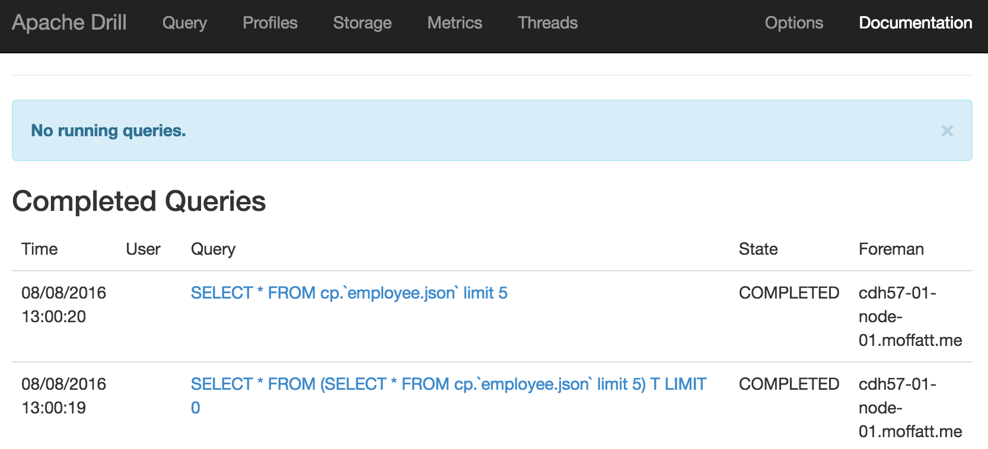Click the State column header

[758, 249]
